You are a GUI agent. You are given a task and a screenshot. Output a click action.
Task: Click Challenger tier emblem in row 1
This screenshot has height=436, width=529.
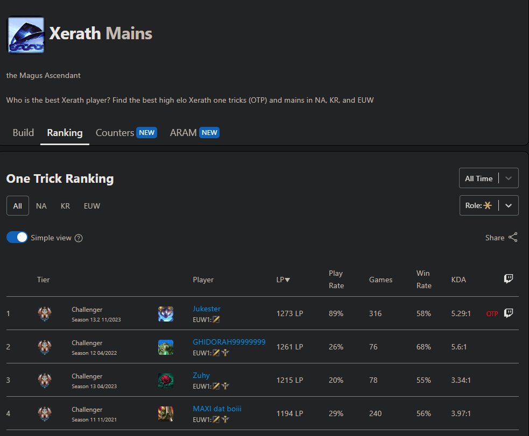[45, 313]
